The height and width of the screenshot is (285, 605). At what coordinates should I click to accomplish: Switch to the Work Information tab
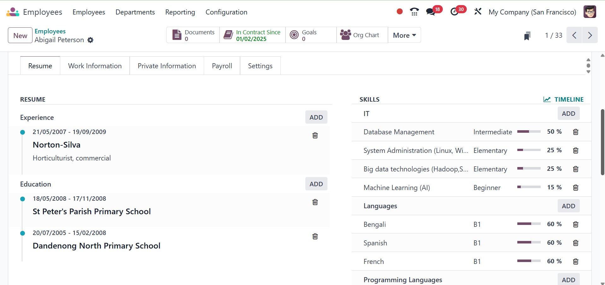[95, 66]
